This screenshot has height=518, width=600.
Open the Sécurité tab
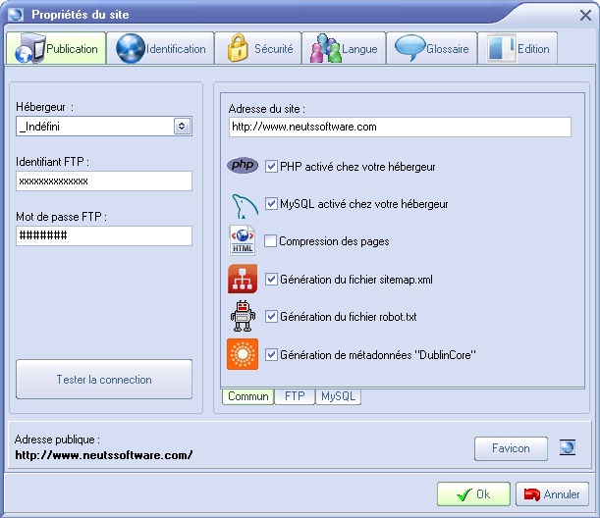point(258,48)
